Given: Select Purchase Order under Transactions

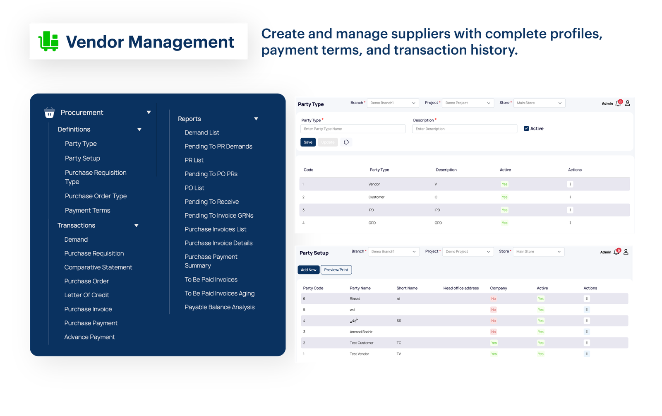Looking at the screenshot, I should 86,281.
